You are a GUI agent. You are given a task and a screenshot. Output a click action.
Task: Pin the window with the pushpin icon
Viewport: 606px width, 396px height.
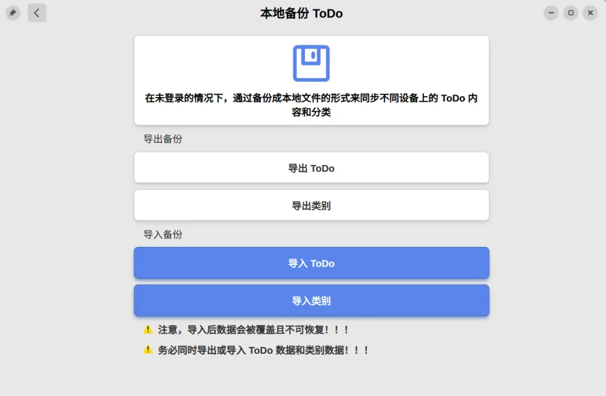pos(13,13)
